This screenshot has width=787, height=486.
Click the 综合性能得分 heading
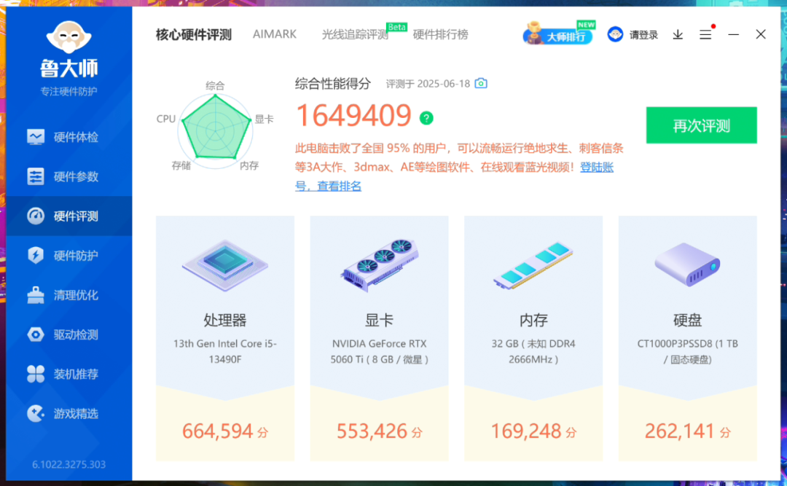coord(333,83)
